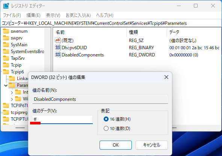Expand the Wi subfolder under Parameters

(12, 99)
